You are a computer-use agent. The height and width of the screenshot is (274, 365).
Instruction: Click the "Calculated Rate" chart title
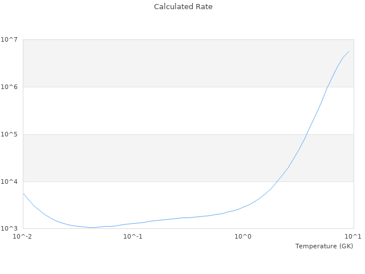182,7
